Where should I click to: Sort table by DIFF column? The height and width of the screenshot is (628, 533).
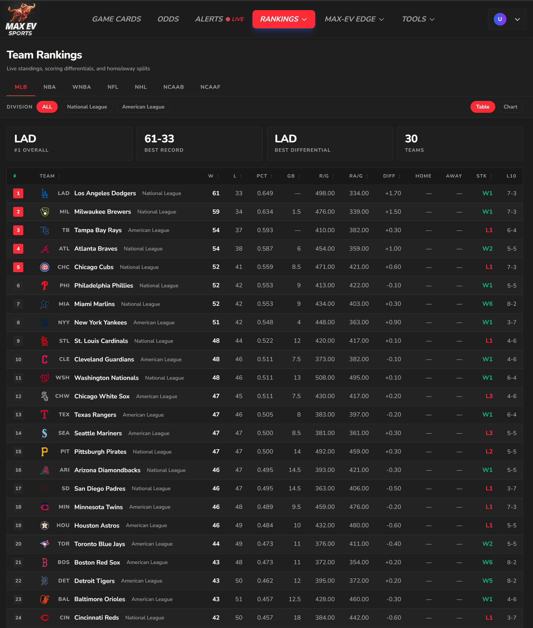click(x=392, y=176)
